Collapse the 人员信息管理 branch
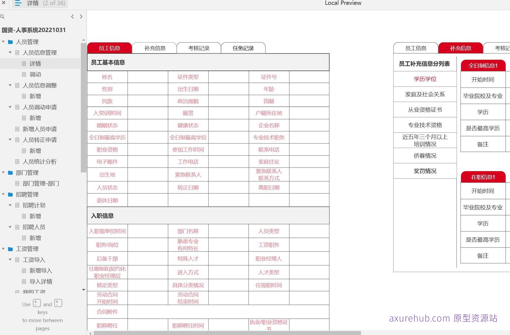510x335 pixels. pyautogui.click(x=10, y=52)
